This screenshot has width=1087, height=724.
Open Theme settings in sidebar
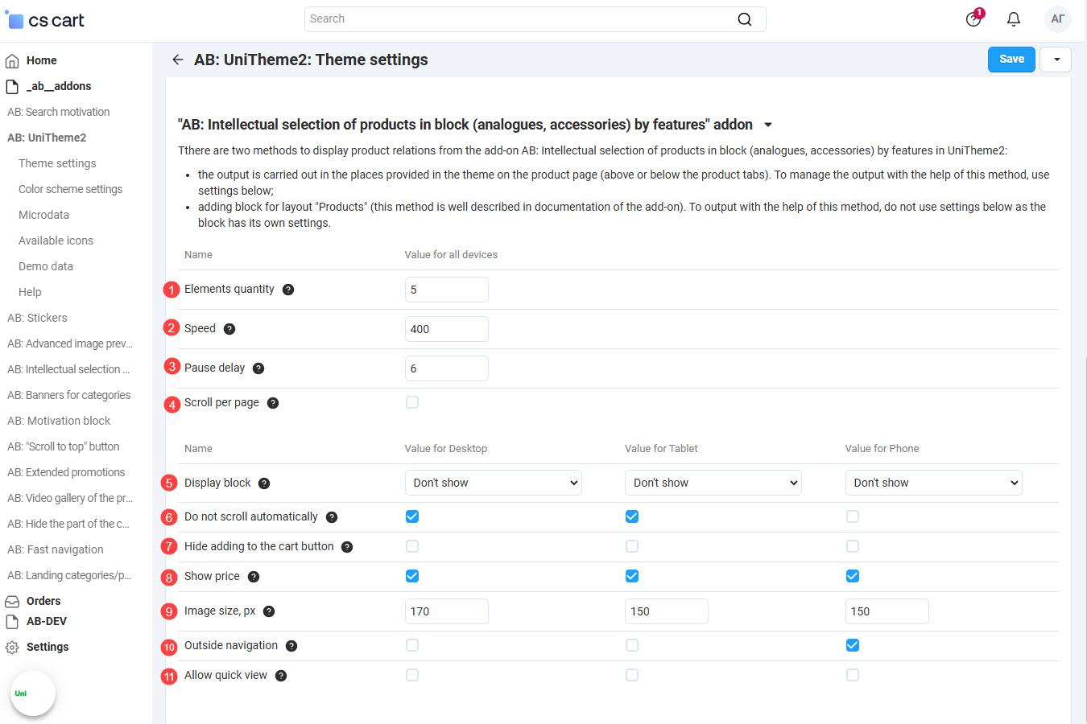tap(57, 163)
